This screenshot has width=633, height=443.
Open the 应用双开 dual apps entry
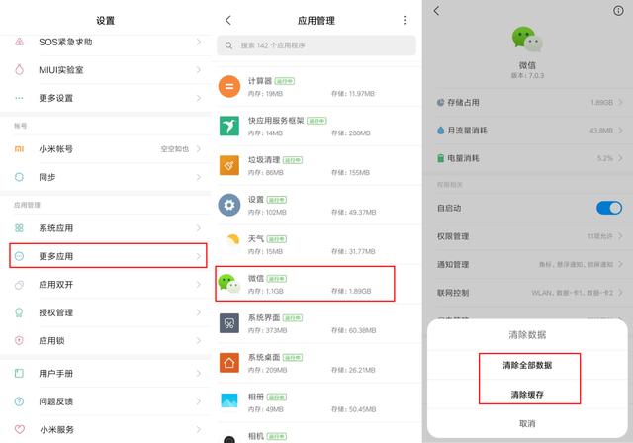pos(106,285)
